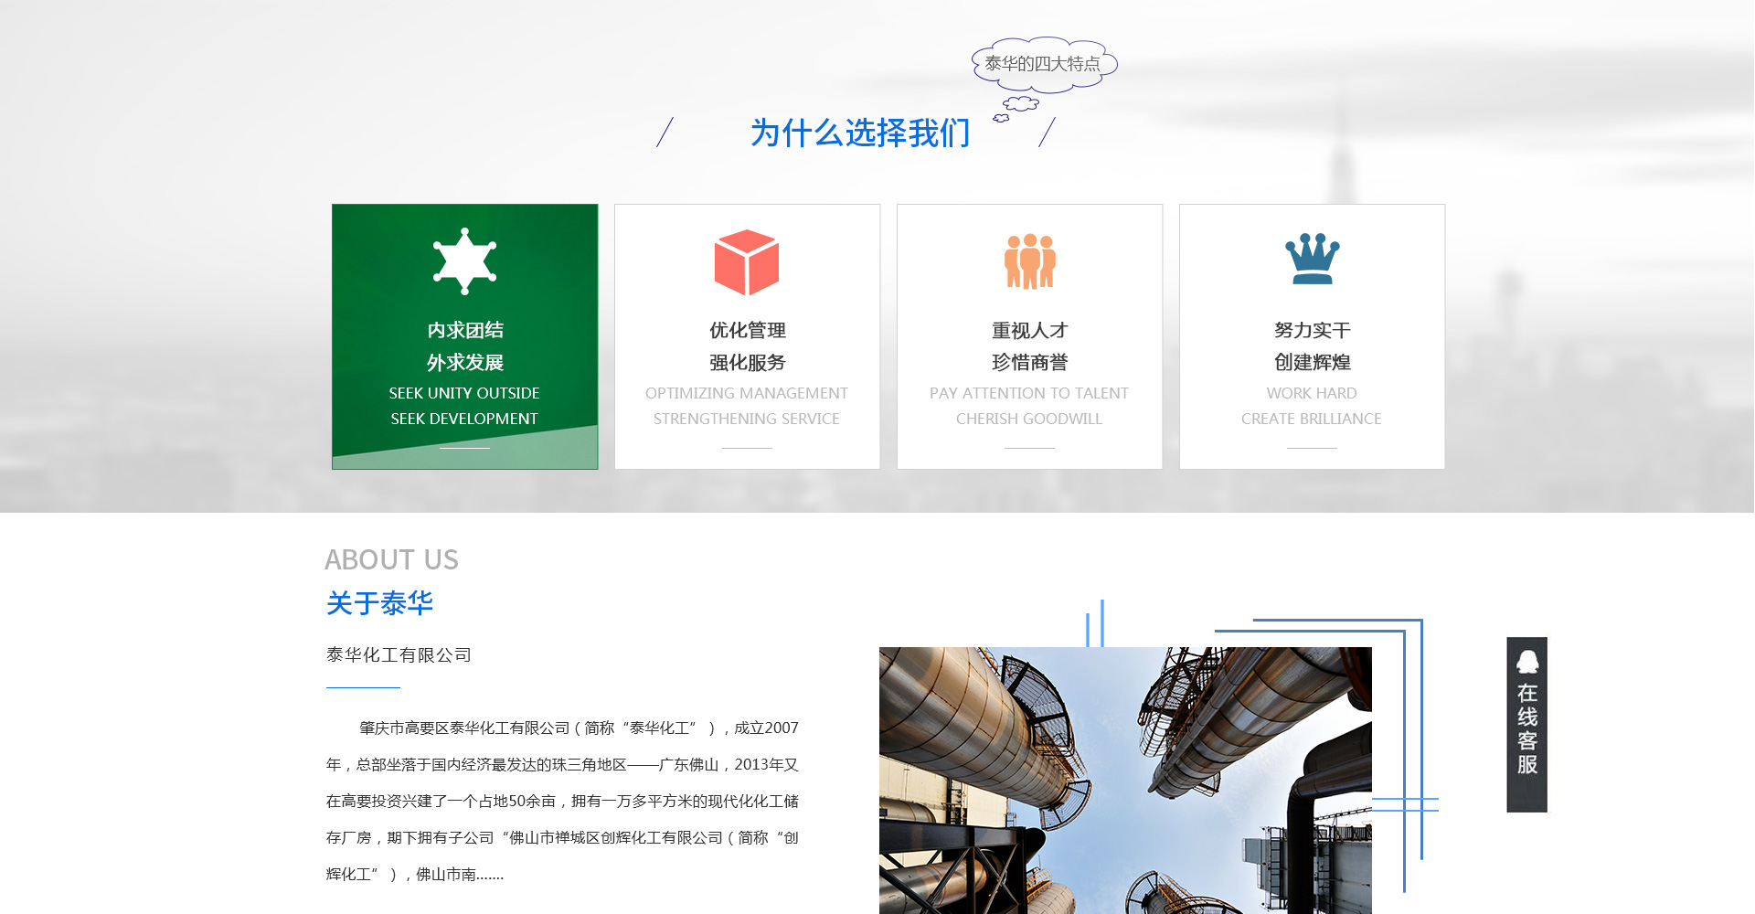1755x914 pixels.
Task: Open the 在线客服 online service widget
Action: (x=1526, y=728)
